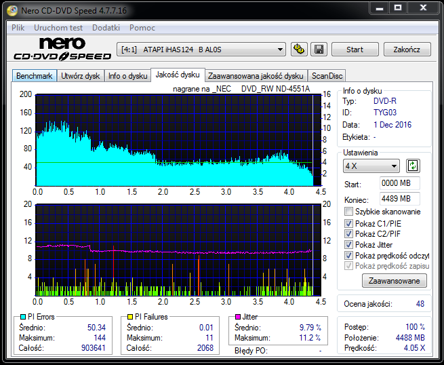
Task: Click the Jitter average 9.79 %
Action: click(x=310, y=328)
